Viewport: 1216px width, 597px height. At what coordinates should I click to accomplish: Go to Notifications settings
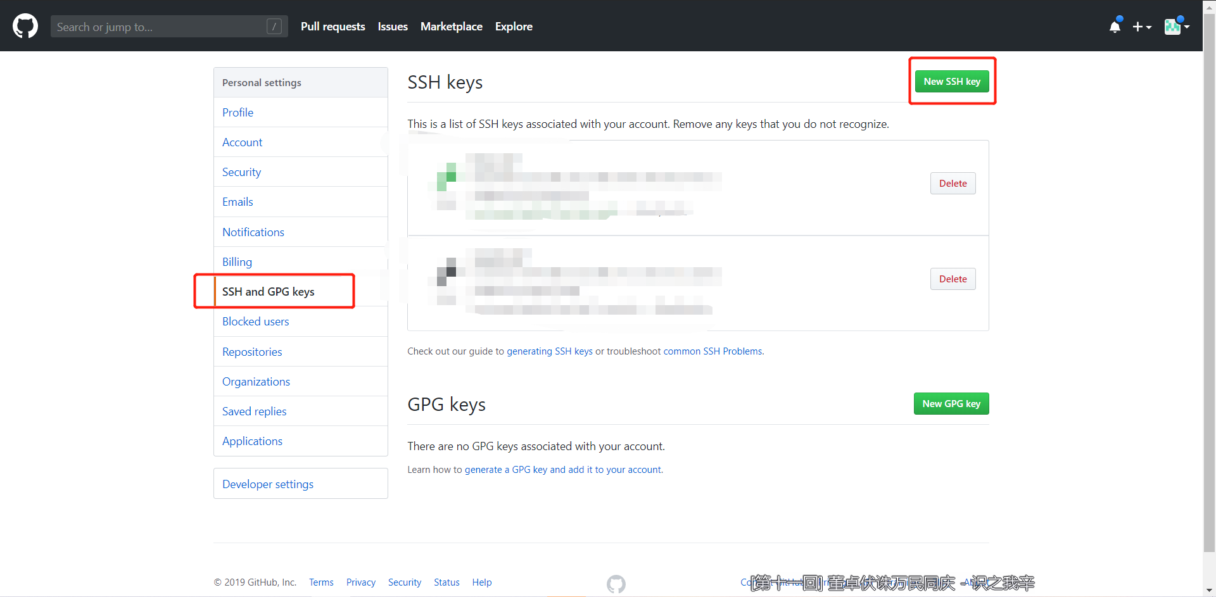click(253, 232)
